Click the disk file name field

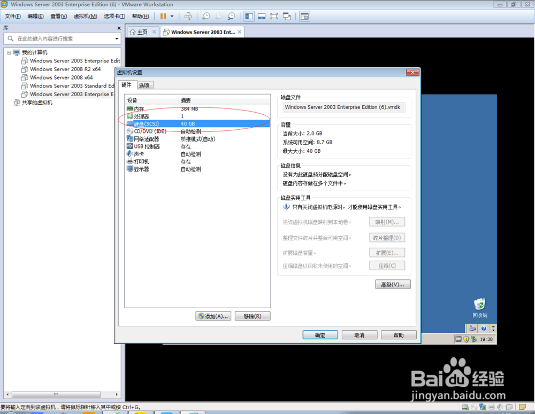pyautogui.click(x=344, y=107)
